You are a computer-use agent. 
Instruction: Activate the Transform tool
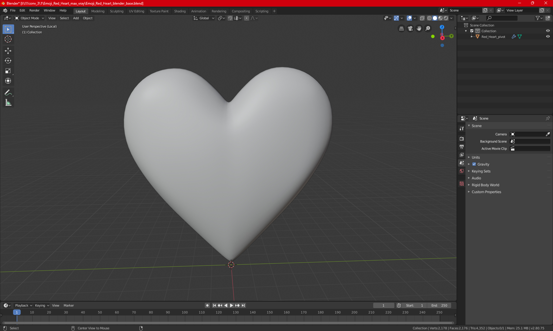coord(8,81)
